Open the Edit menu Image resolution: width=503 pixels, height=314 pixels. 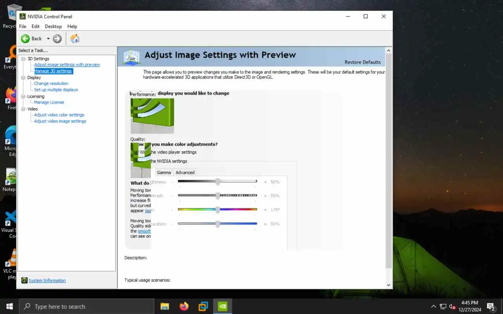35,26
